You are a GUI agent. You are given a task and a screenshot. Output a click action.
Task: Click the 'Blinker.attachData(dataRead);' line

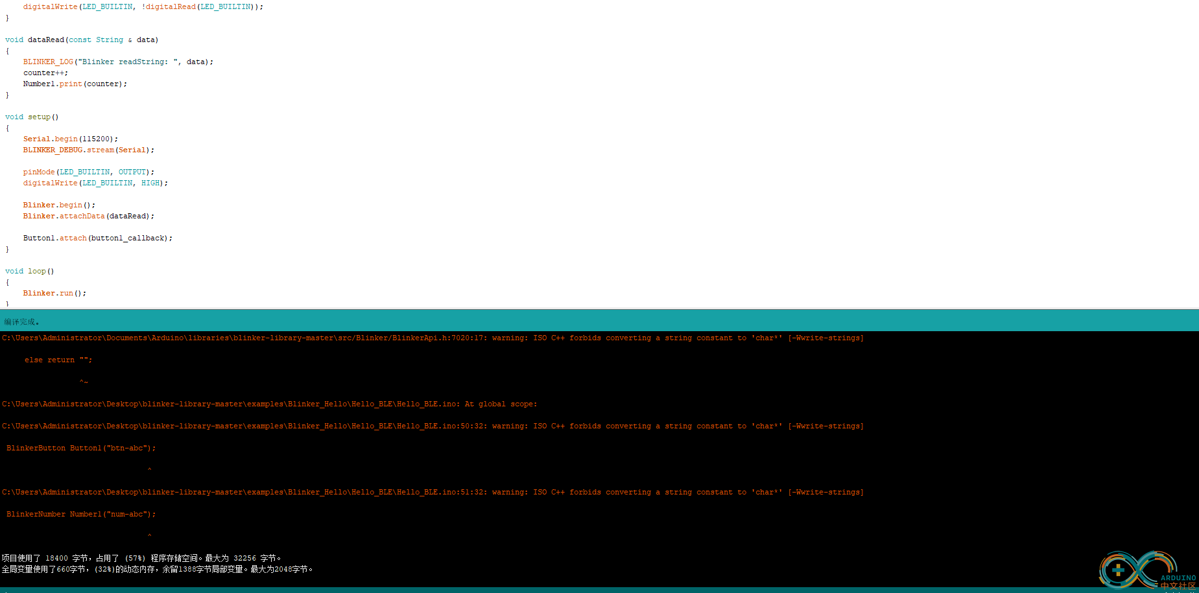coord(89,216)
